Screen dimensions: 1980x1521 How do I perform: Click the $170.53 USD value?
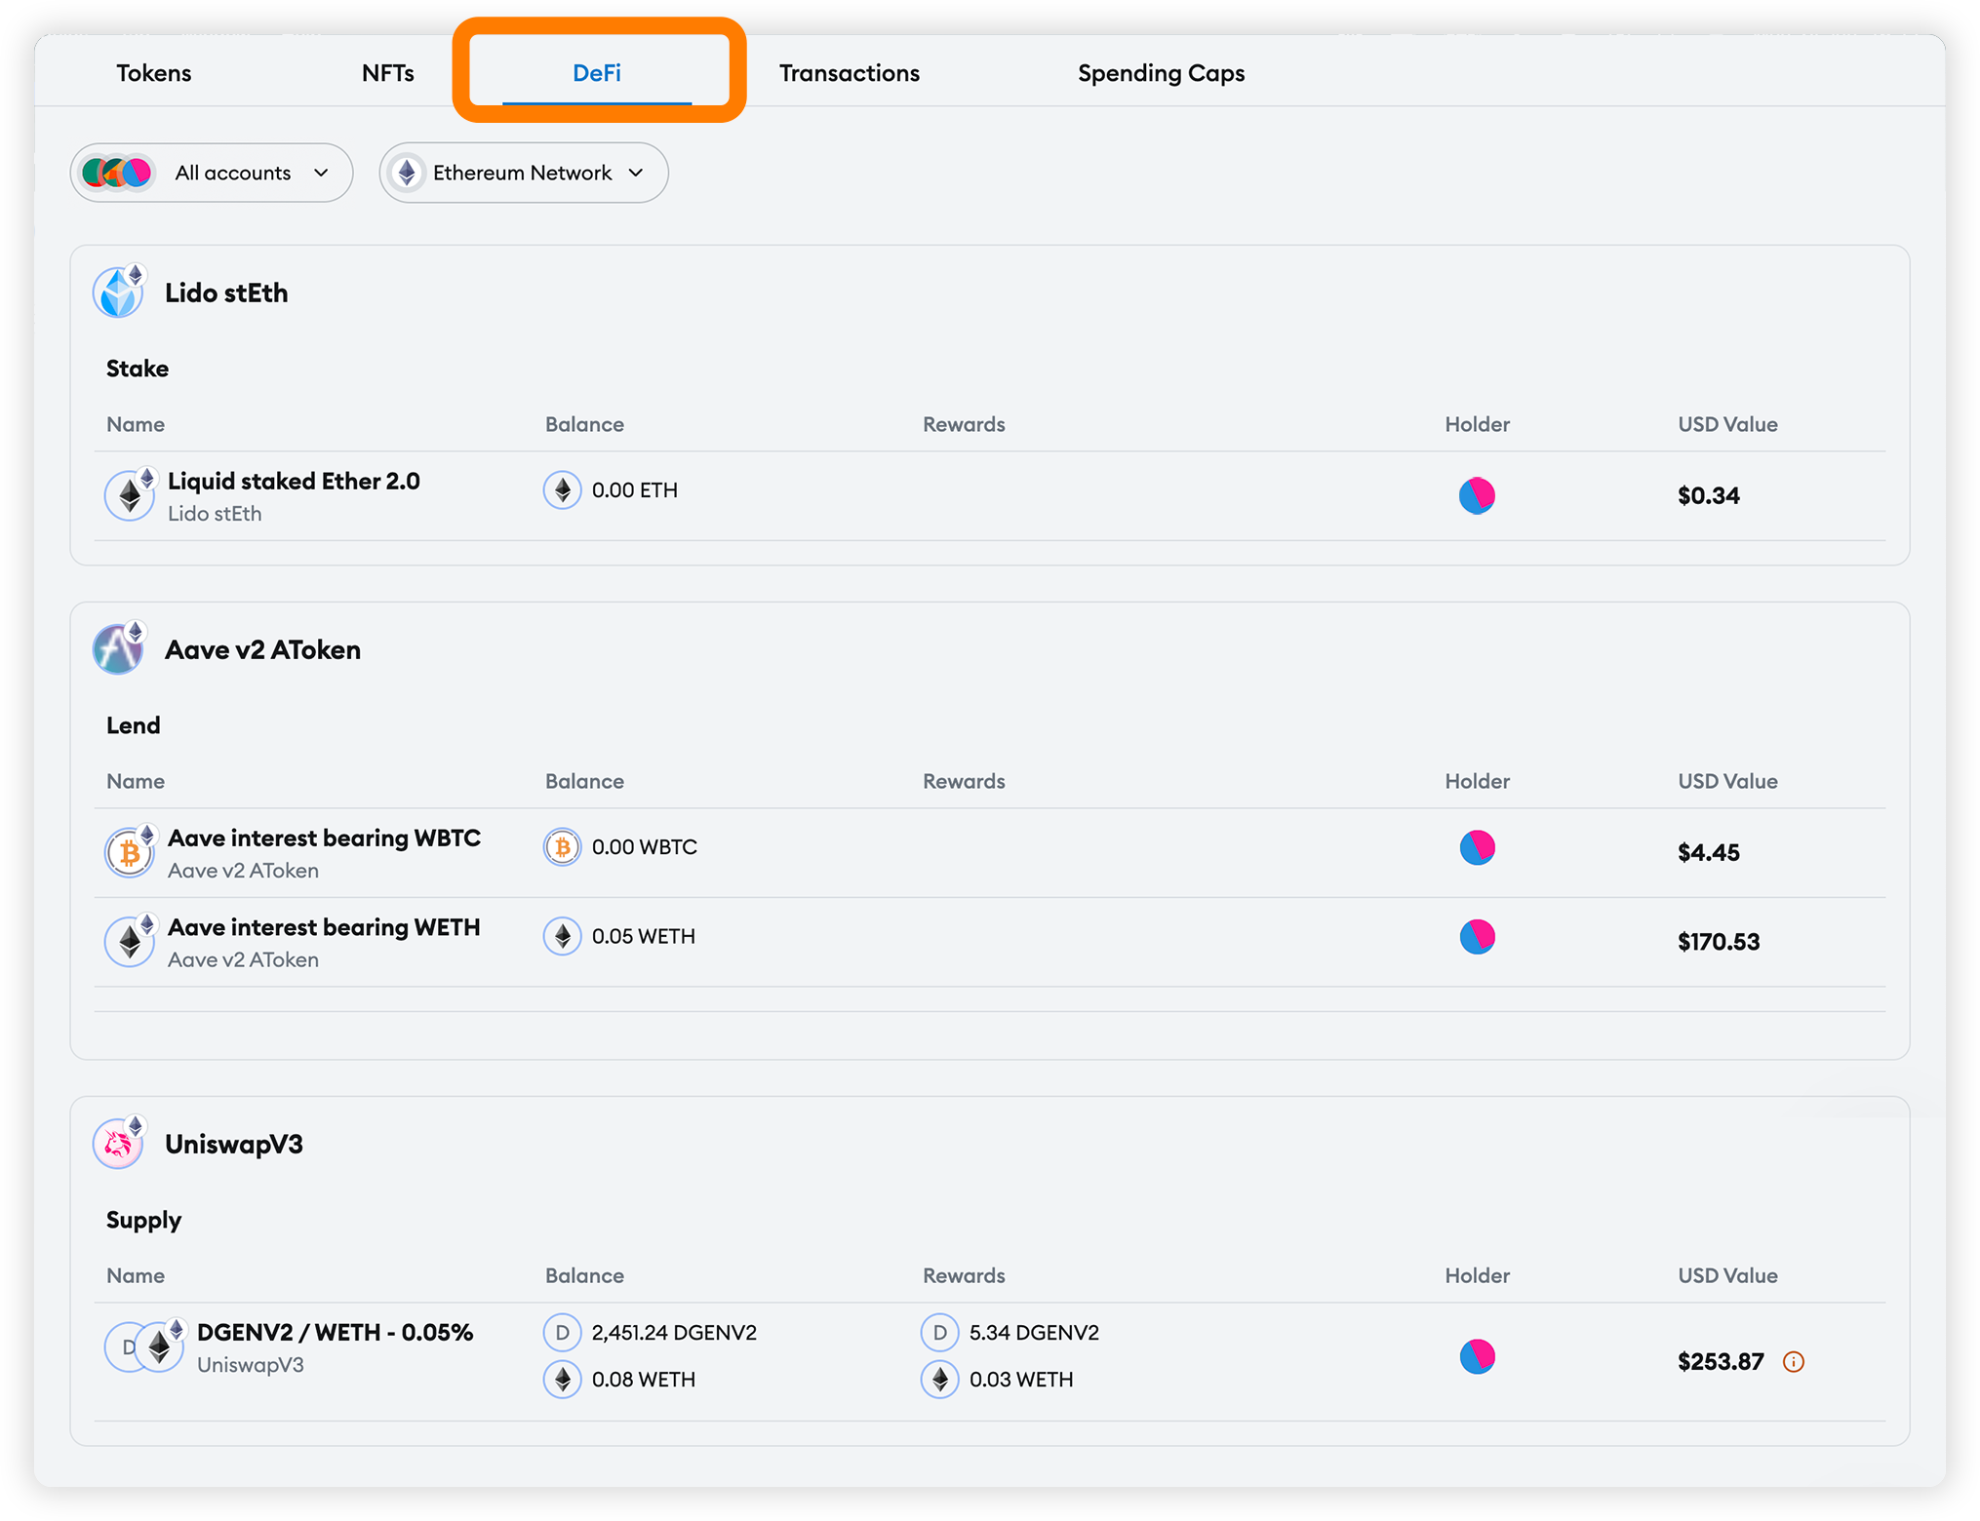tap(1719, 941)
